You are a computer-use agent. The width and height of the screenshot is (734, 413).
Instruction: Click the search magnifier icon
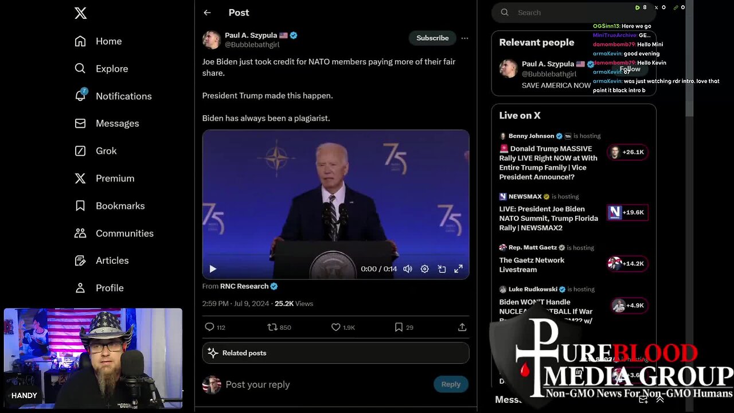505,13
